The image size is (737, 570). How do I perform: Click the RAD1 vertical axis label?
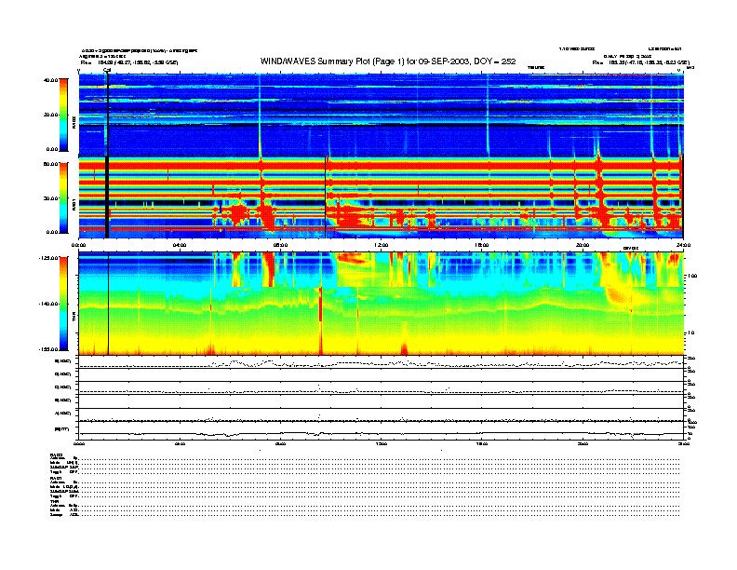click(74, 204)
